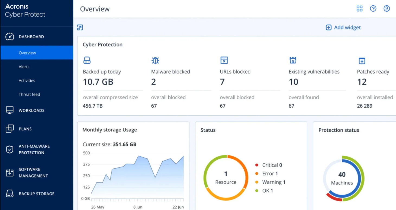This screenshot has height=210, width=396.
Task: Open the WORKLOADS section label
Action: coord(31,110)
